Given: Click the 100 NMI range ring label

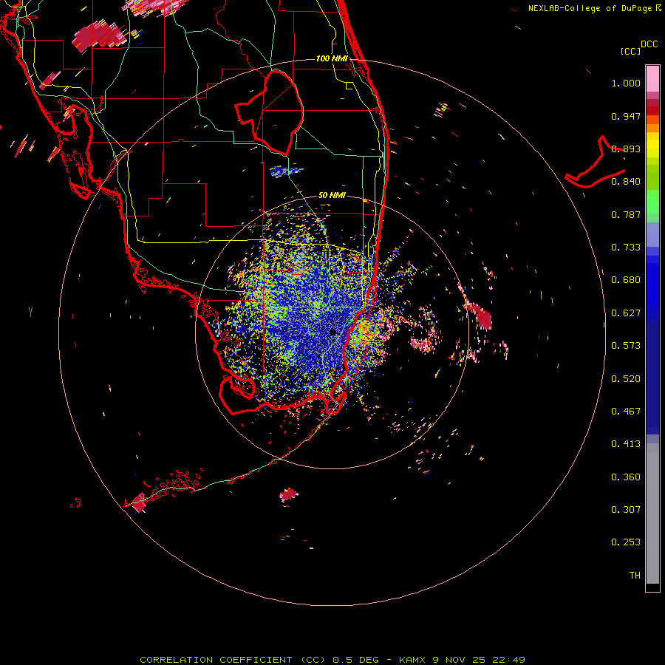Looking at the screenshot, I should click(x=332, y=58).
